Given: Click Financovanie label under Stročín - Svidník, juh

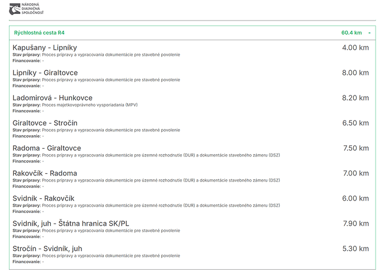Looking at the screenshot, I should (27, 262).
